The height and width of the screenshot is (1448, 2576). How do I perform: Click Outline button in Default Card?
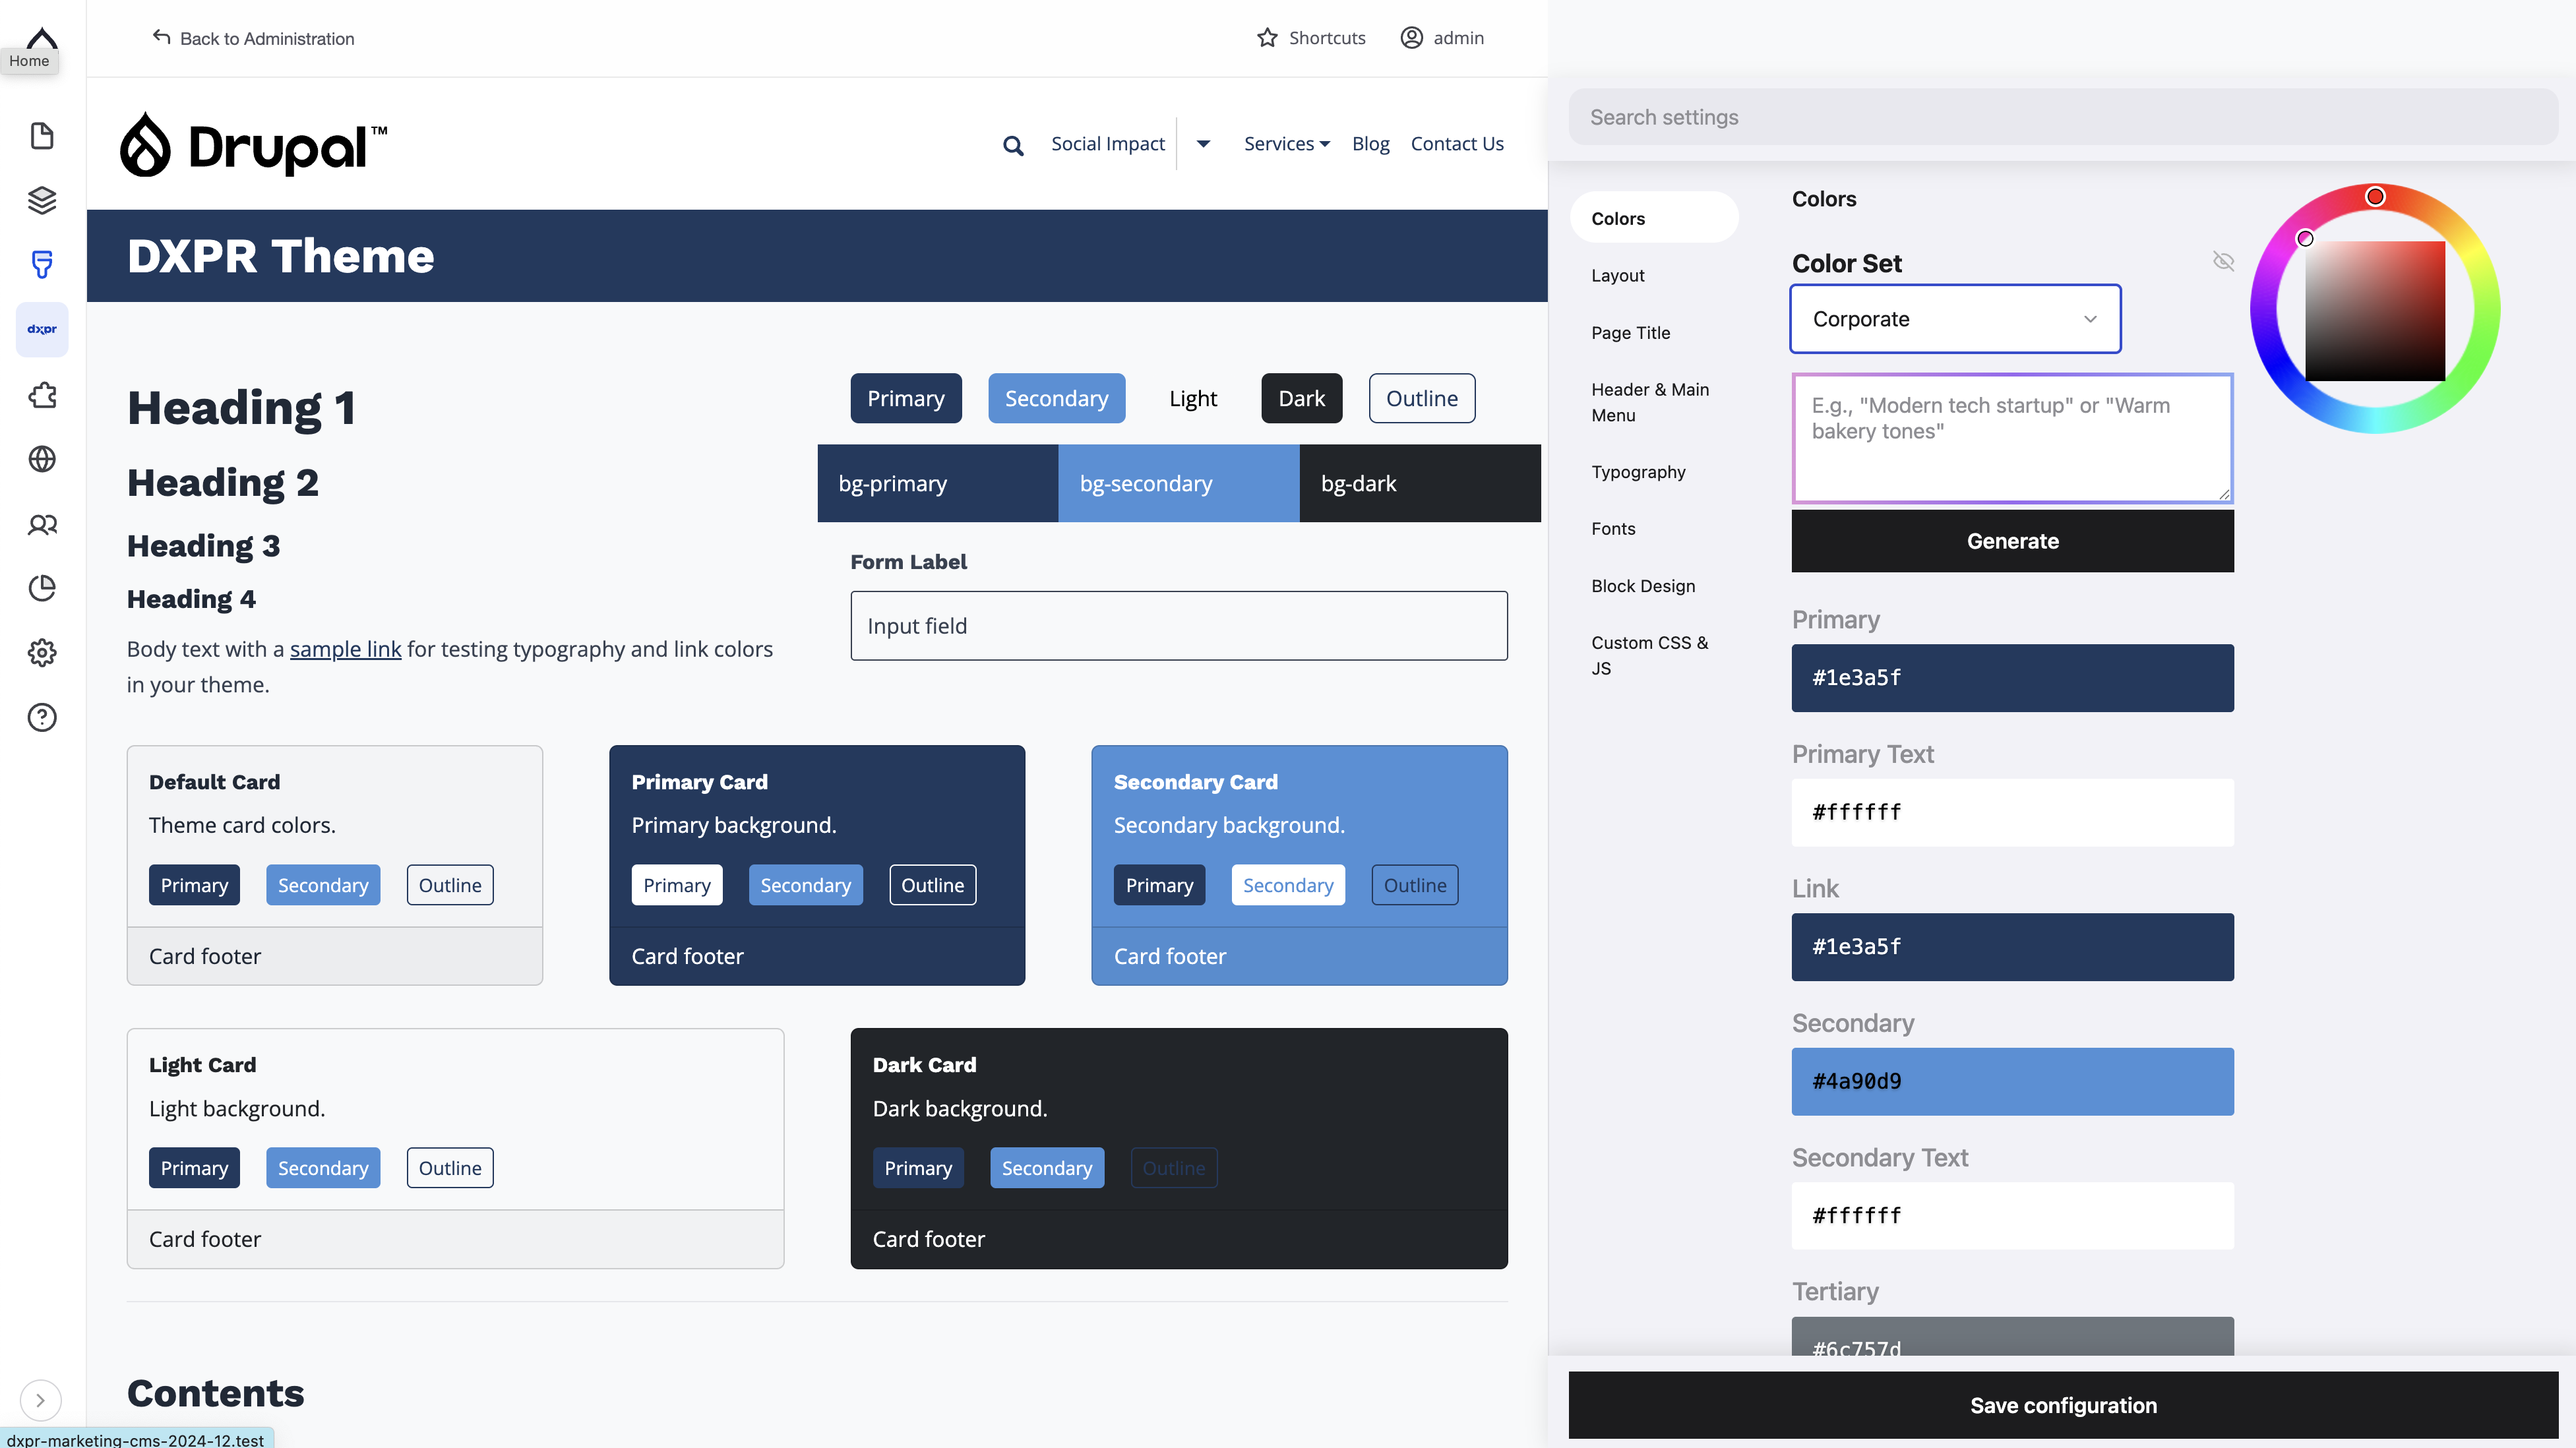(x=449, y=885)
